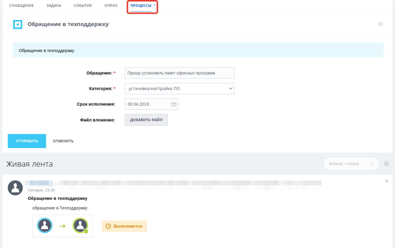Viewport: 395px width, 248px height.
Task: Click the Срок исполнения date field
Action: (151, 104)
